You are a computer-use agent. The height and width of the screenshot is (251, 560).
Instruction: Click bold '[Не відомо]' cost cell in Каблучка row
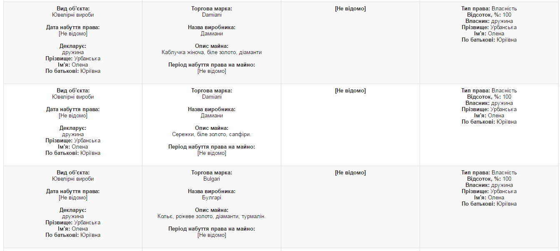click(x=350, y=9)
